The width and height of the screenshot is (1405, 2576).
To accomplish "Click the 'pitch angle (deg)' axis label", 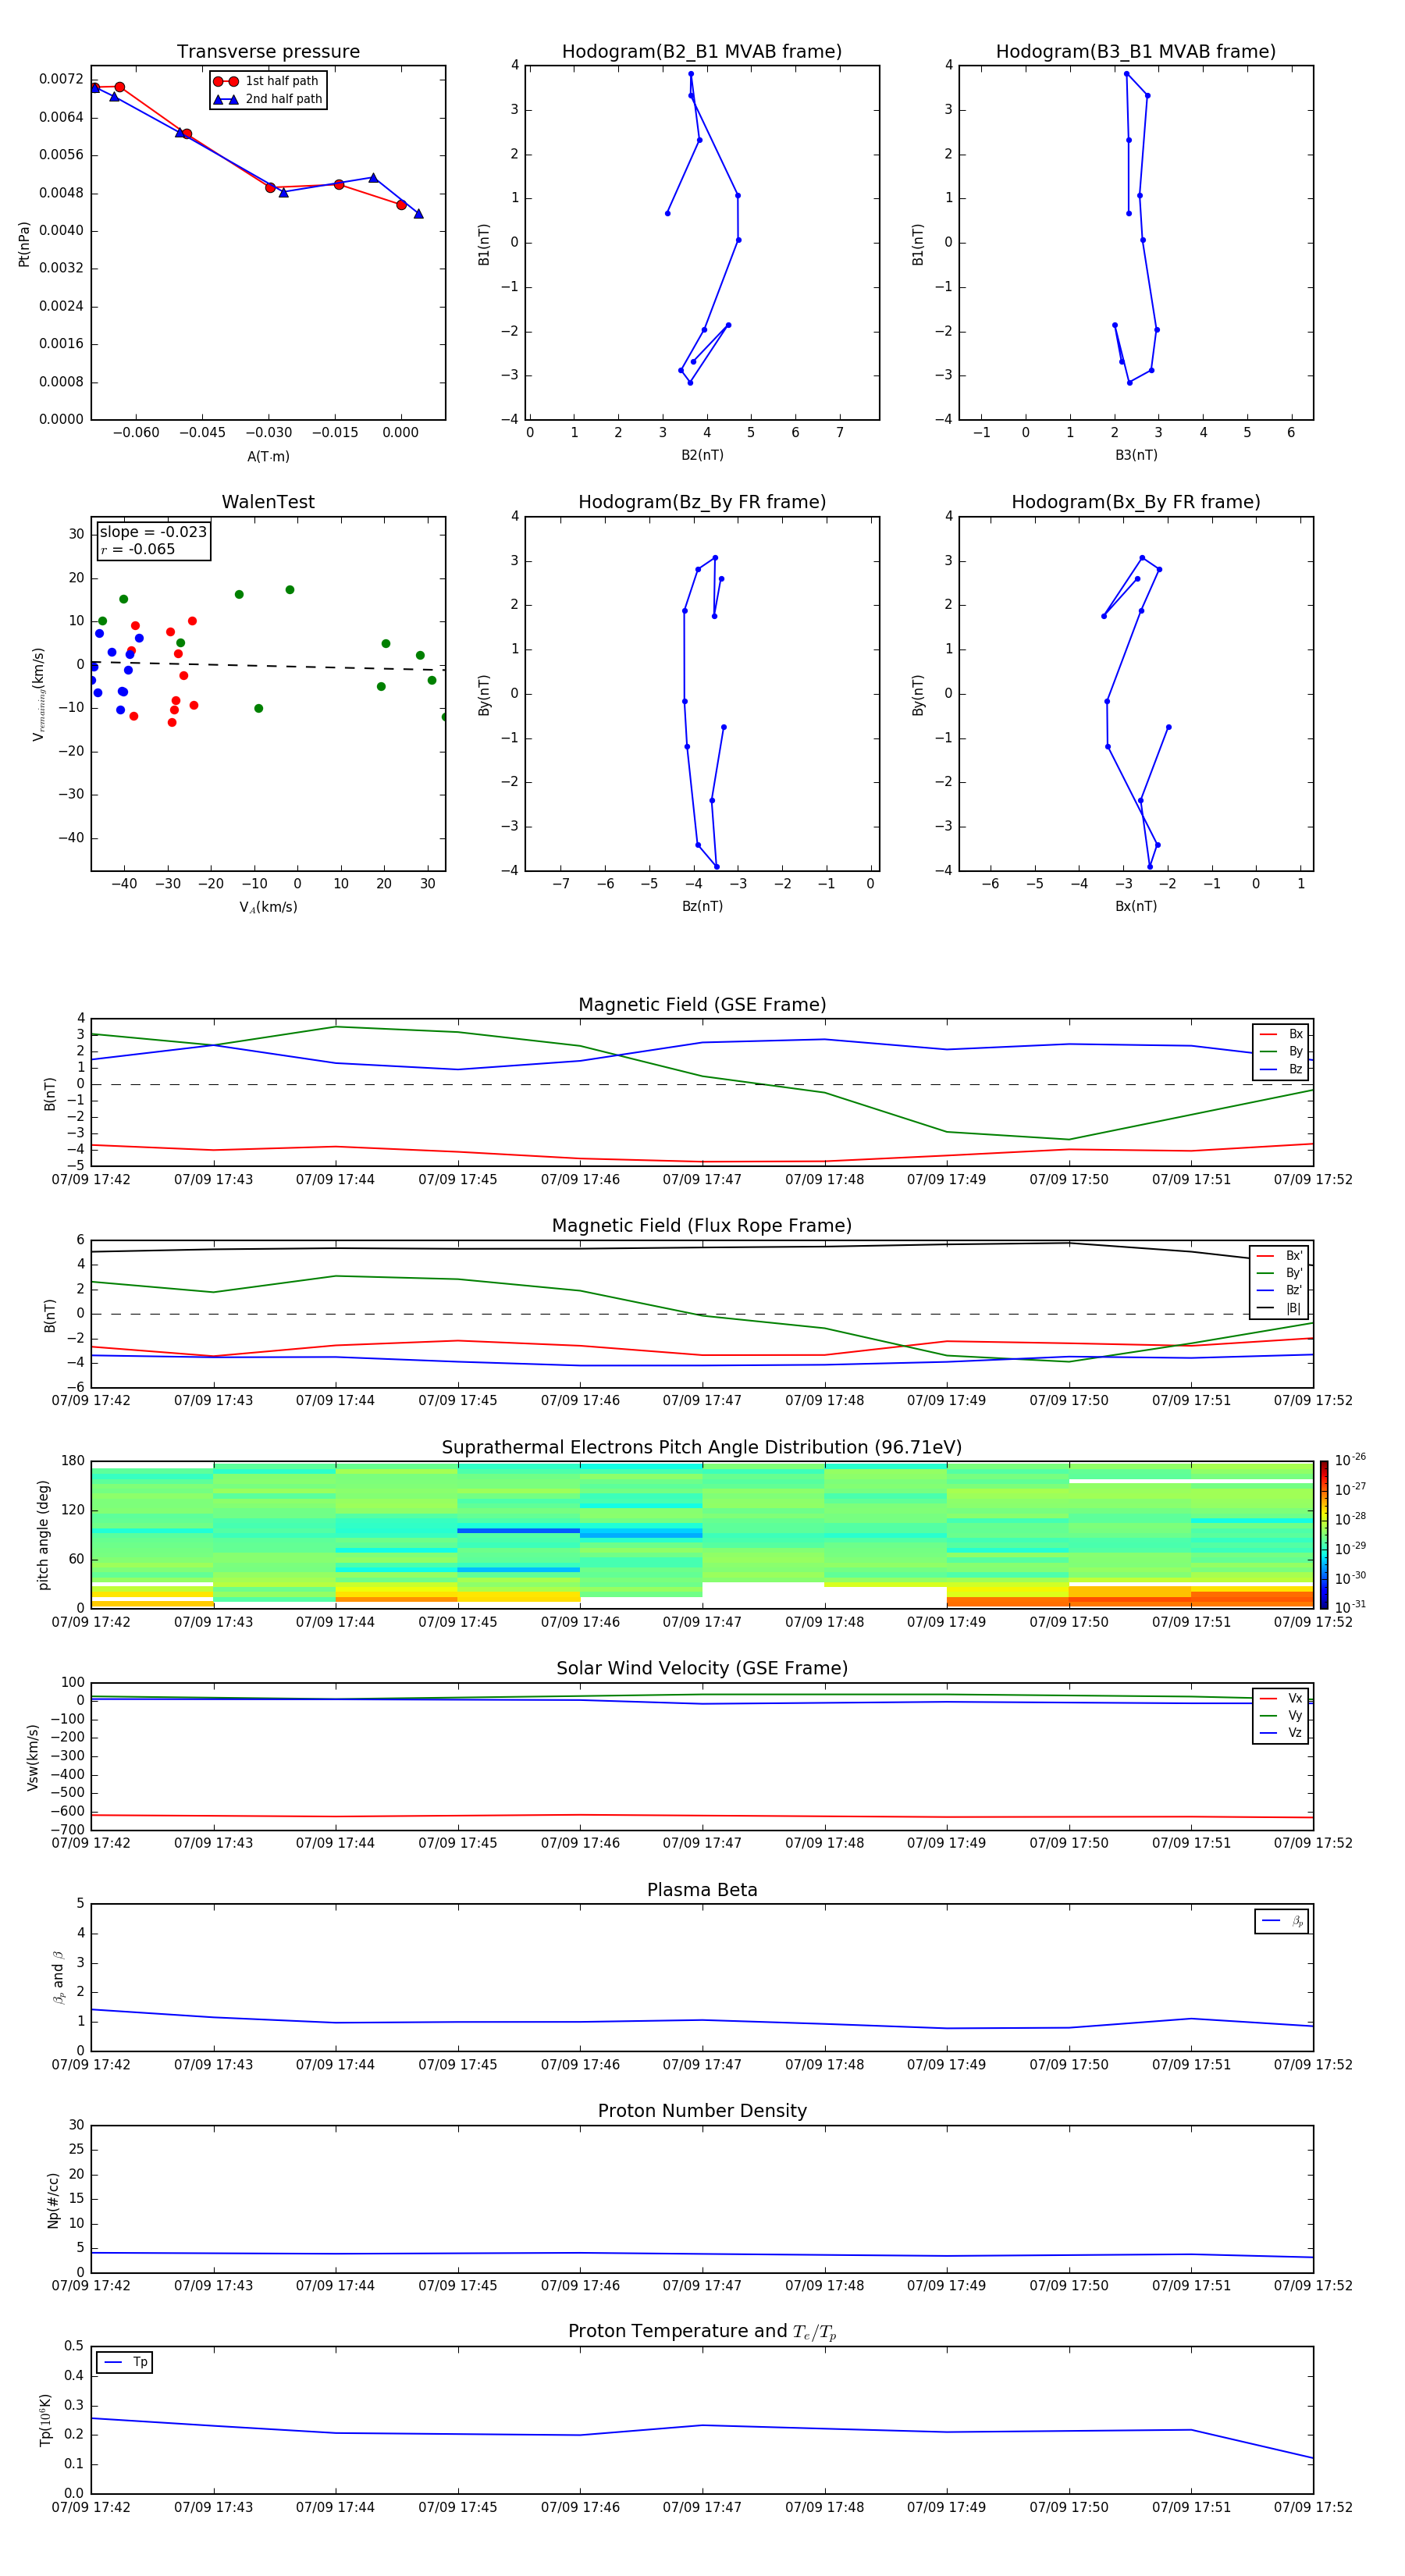I will point(43,1535).
